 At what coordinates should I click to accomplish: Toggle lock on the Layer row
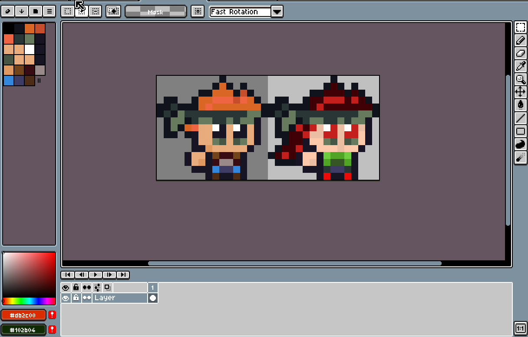point(76,298)
